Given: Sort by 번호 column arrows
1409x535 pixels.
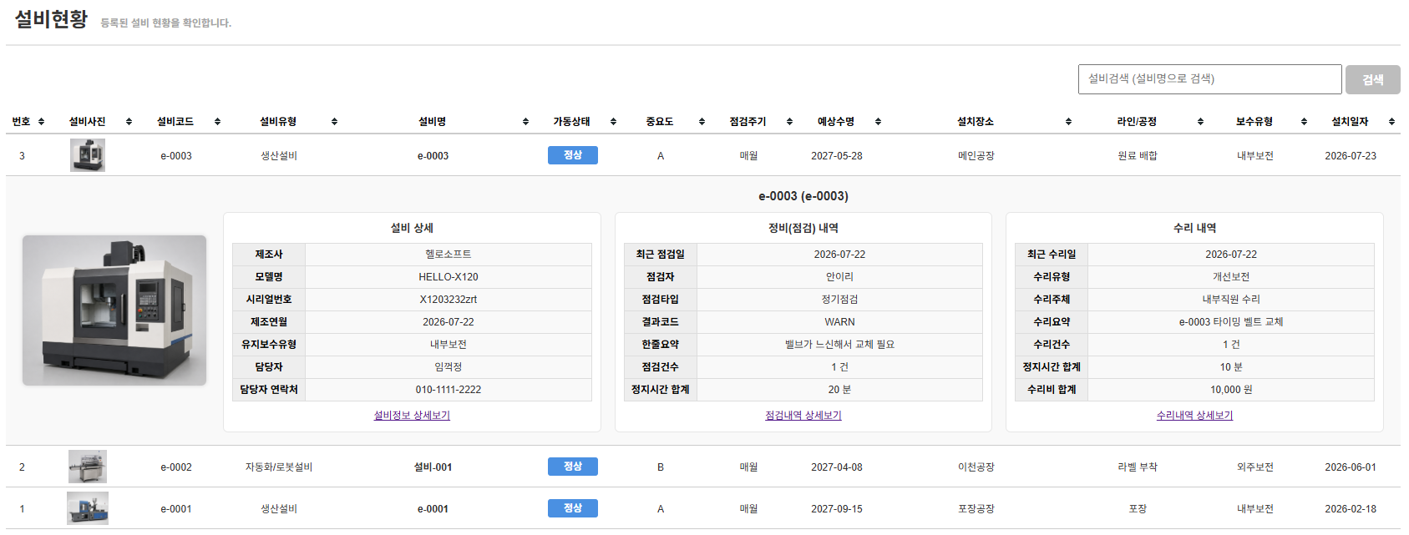Looking at the screenshot, I should (41, 122).
